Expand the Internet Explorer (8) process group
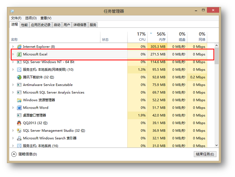 (13, 46)
